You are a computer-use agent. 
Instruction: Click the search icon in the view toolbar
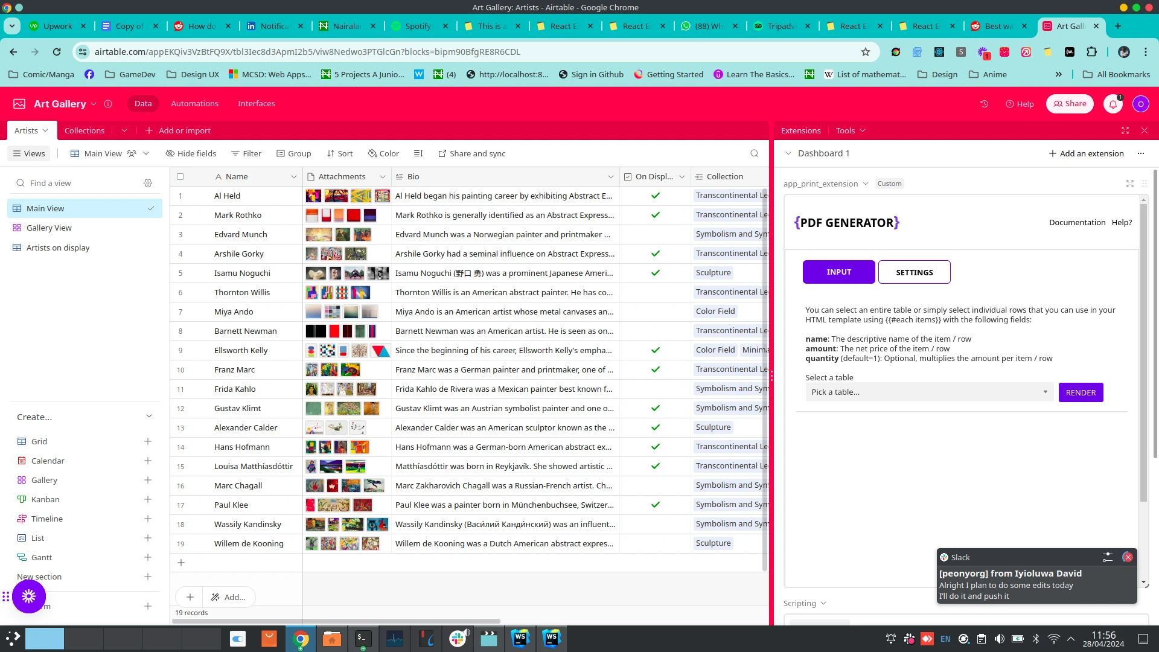[x=753, y=153]
